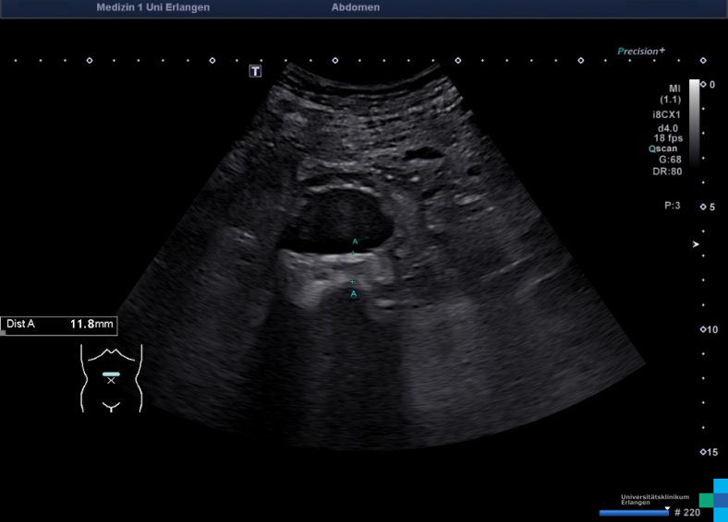
Task: Click the T transducer orientation marker
Action: point(256,71)
